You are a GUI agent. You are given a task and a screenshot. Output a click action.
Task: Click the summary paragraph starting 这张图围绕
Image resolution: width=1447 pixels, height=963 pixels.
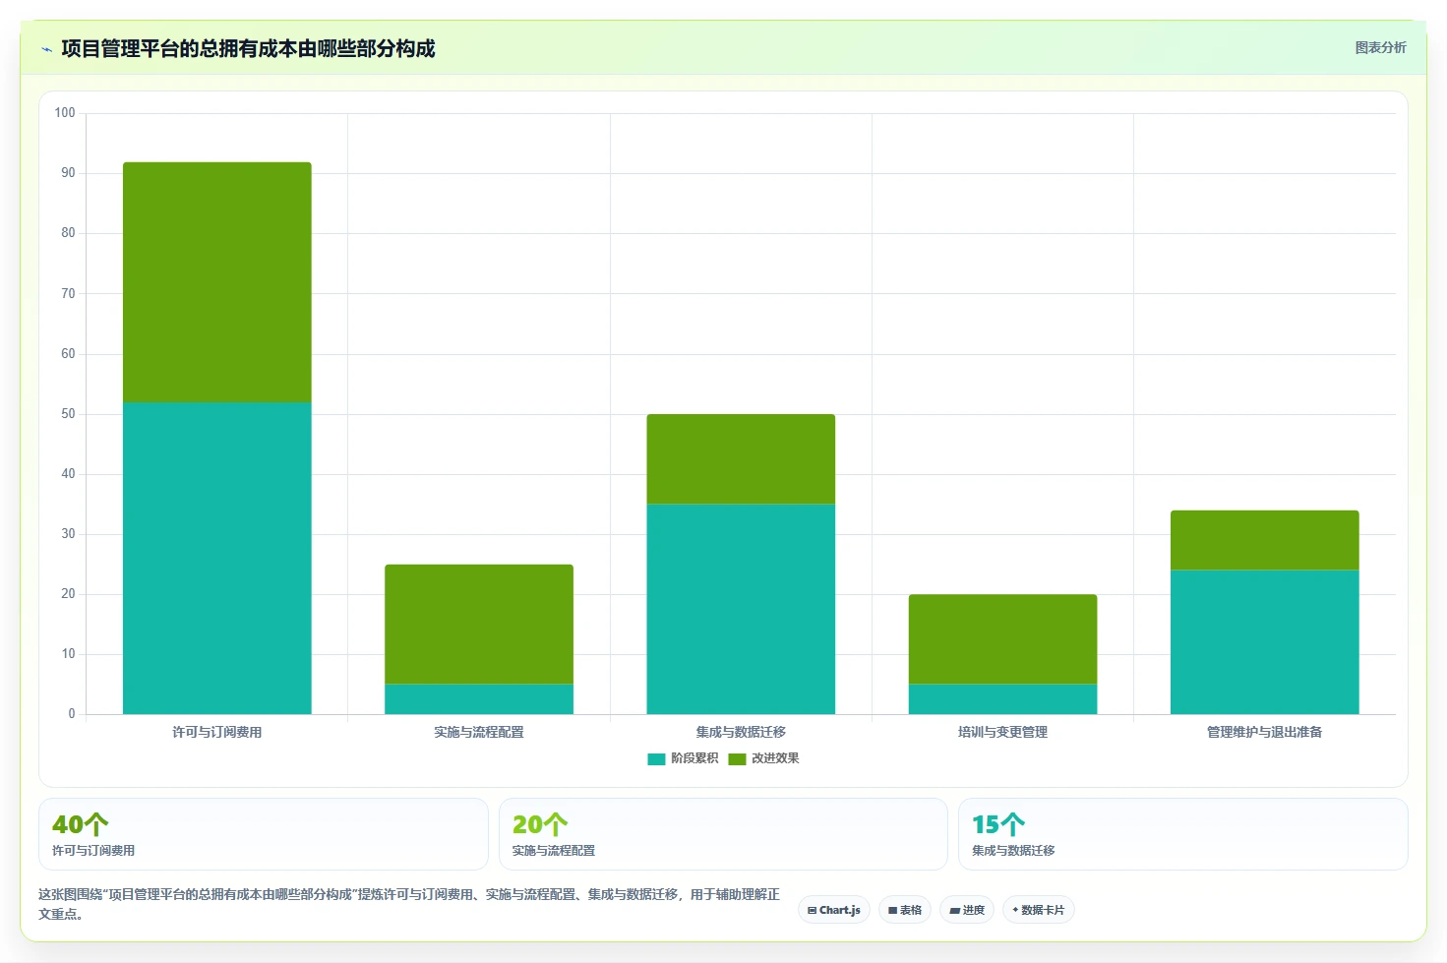coord(409,904)
